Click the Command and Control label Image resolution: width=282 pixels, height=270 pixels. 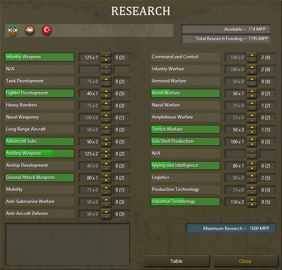pos(175,57)
